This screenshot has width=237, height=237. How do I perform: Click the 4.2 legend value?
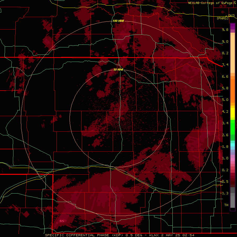(225, 112)
